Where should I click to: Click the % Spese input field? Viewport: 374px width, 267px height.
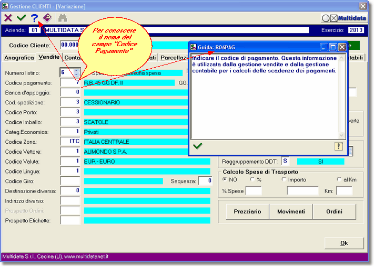coord(254,191)
